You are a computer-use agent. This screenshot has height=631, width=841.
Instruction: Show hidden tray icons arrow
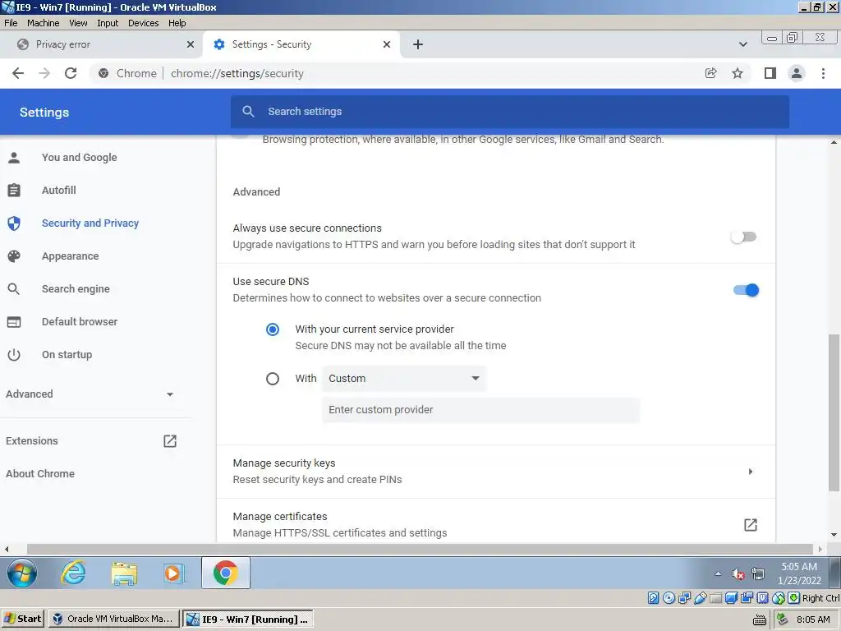tap(718, 573)
